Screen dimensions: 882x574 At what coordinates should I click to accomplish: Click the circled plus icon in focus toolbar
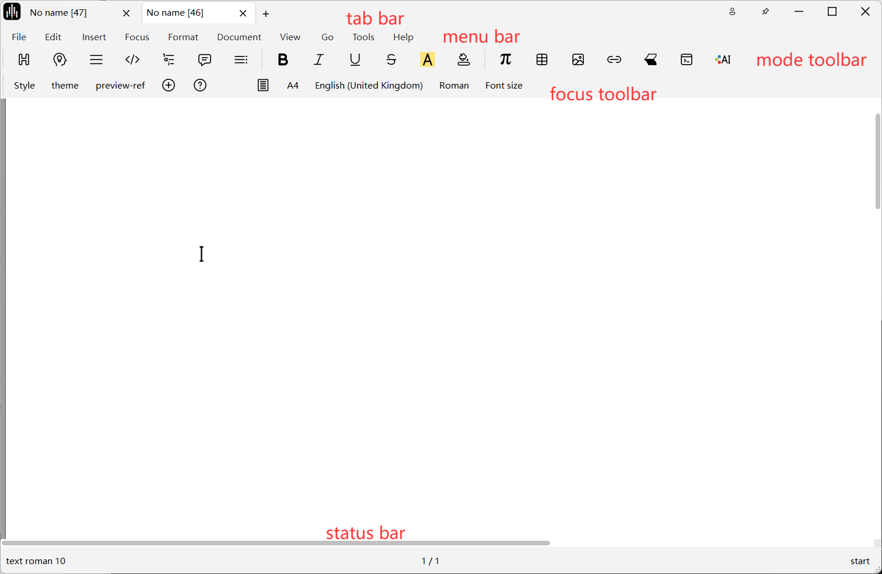pos(169,85)
